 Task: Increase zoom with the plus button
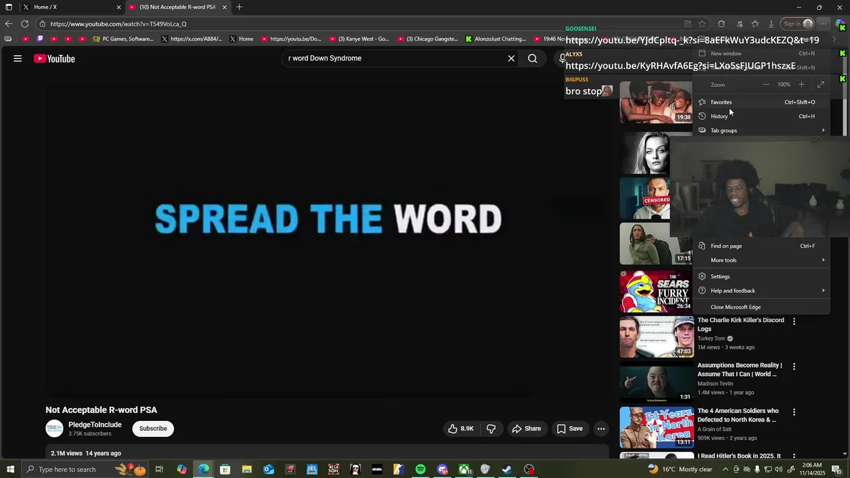coord(802,84)
